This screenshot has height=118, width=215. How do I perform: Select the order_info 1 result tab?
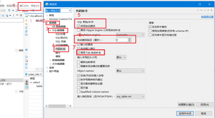[33, 74]
